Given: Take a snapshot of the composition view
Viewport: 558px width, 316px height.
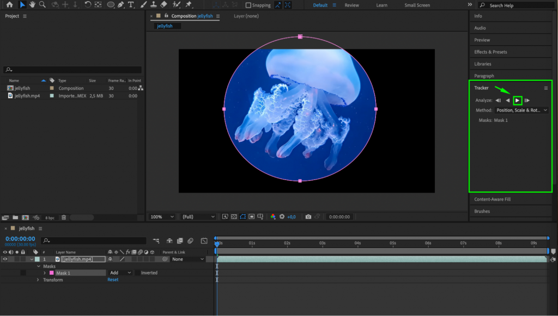Looking at the screenshot, I should pyautogui.click(x=309, y=216).
